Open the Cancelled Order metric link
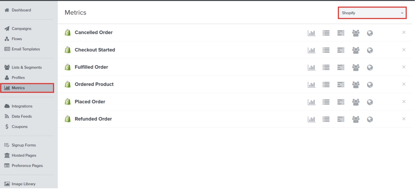The image size is (417, 191). [94, 32]
